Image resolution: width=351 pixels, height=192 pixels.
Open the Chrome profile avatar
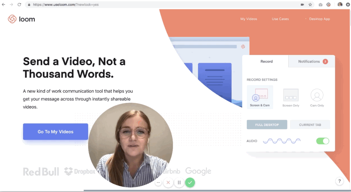(340, 4)
